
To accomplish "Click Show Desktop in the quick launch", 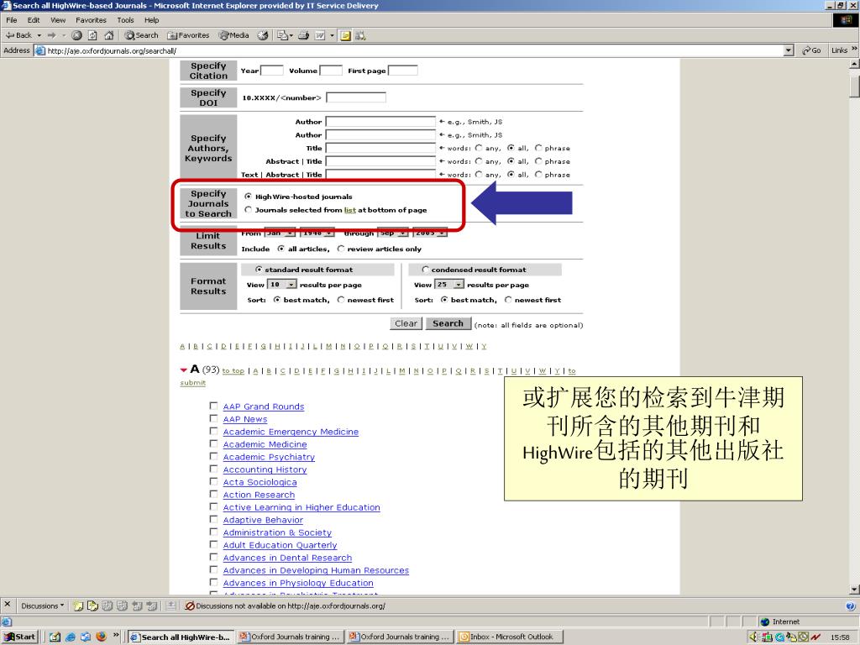I will [x=55, y=637].
